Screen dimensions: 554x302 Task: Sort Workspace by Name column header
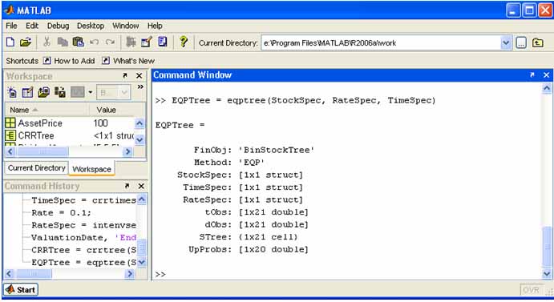click(47, 110)
